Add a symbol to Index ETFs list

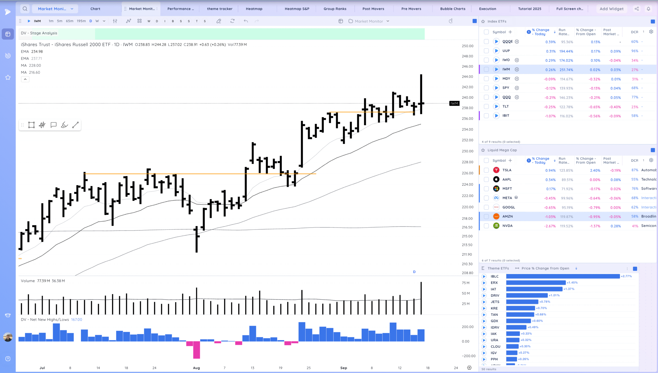pos(510,32)
